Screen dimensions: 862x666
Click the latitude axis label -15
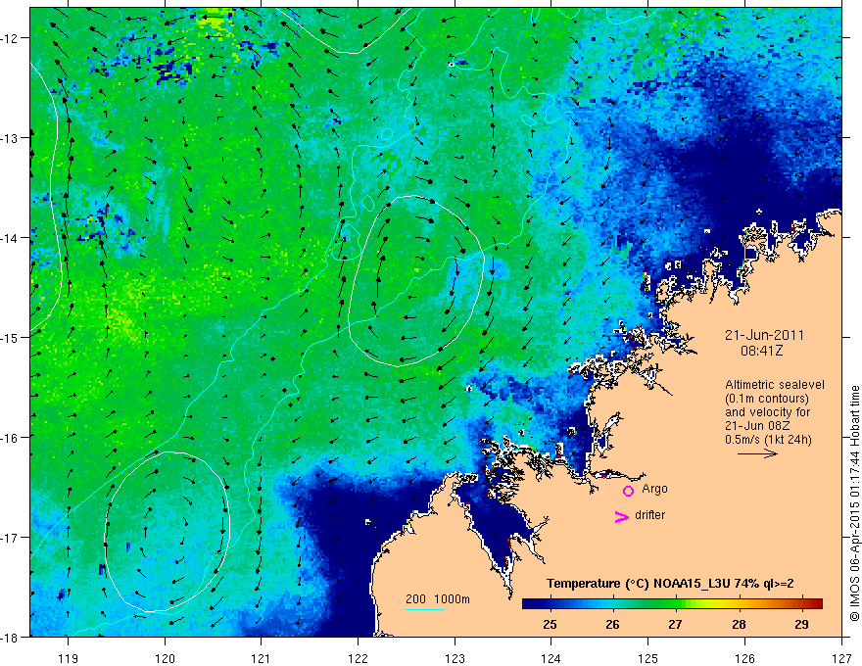[x=11, y=337]
